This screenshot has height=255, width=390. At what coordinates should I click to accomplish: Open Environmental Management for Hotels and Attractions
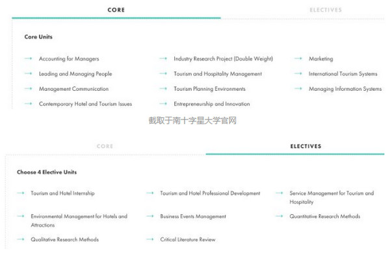[79, 221]
